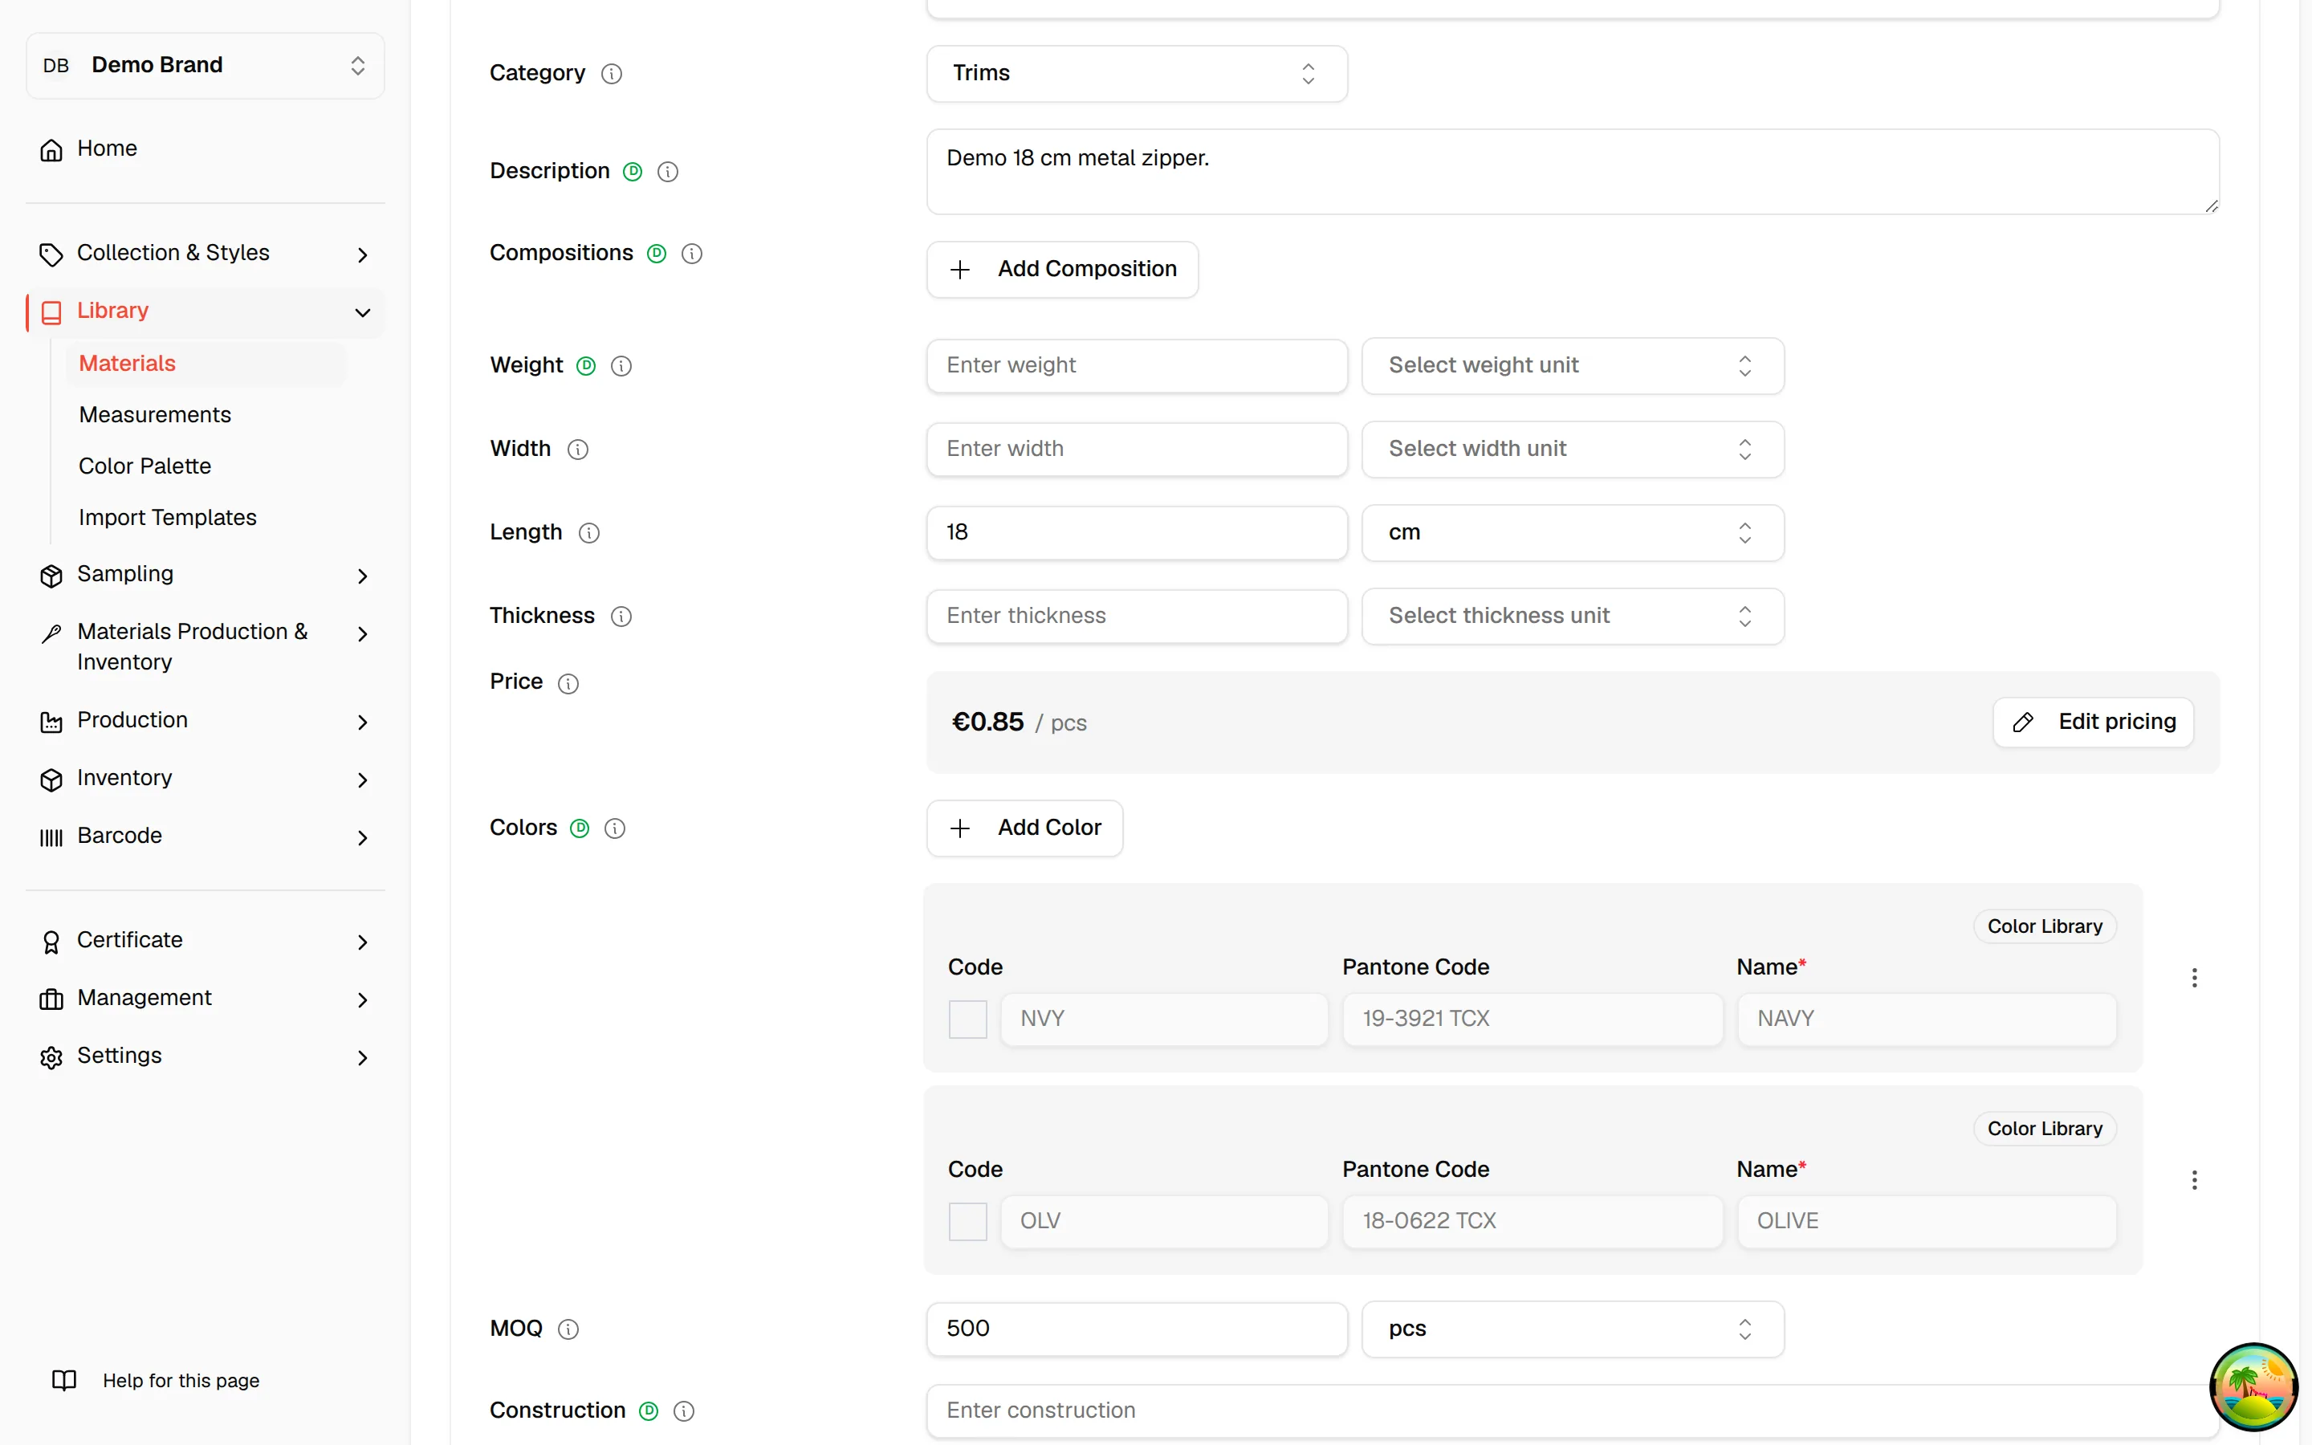Open the three-dot menu for OLIVE color
Viewport: 2312px width, 1445px height.
[2195, 1180]
